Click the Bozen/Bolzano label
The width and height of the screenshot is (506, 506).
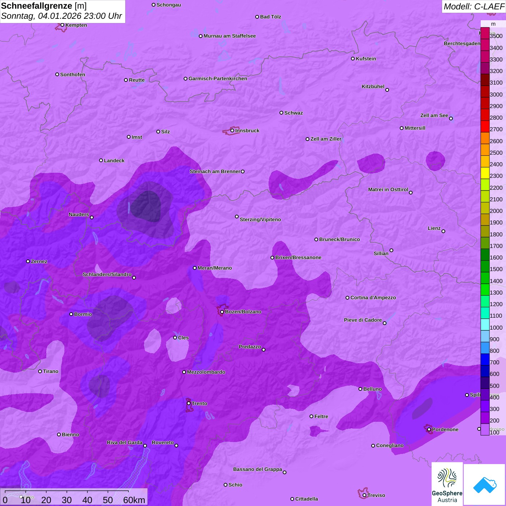(243, 312)
